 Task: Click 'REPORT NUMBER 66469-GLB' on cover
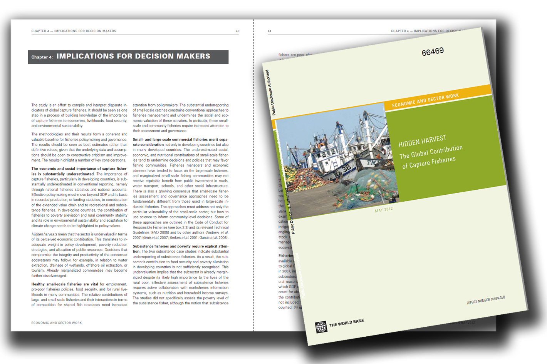(x=486, y=300)
